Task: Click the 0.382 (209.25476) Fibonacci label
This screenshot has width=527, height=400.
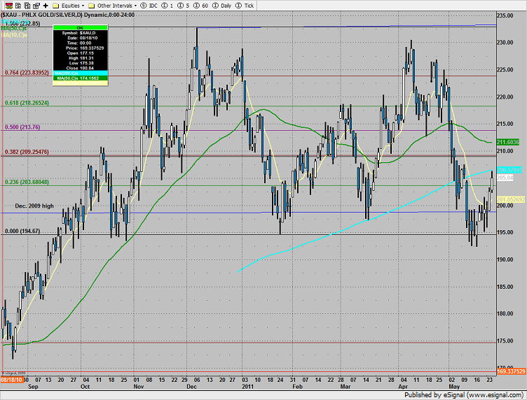Action: point(27,152)
